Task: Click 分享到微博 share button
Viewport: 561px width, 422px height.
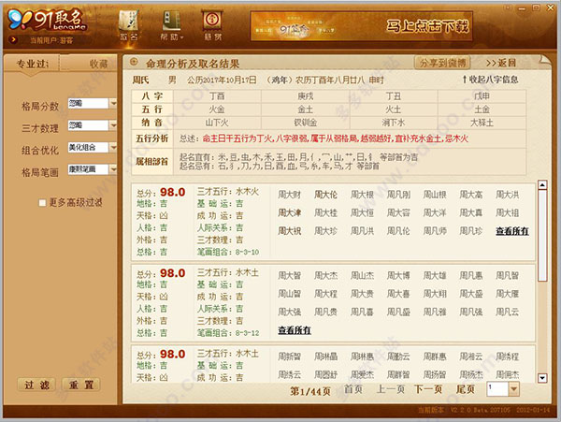Action: tap(442, 63)
